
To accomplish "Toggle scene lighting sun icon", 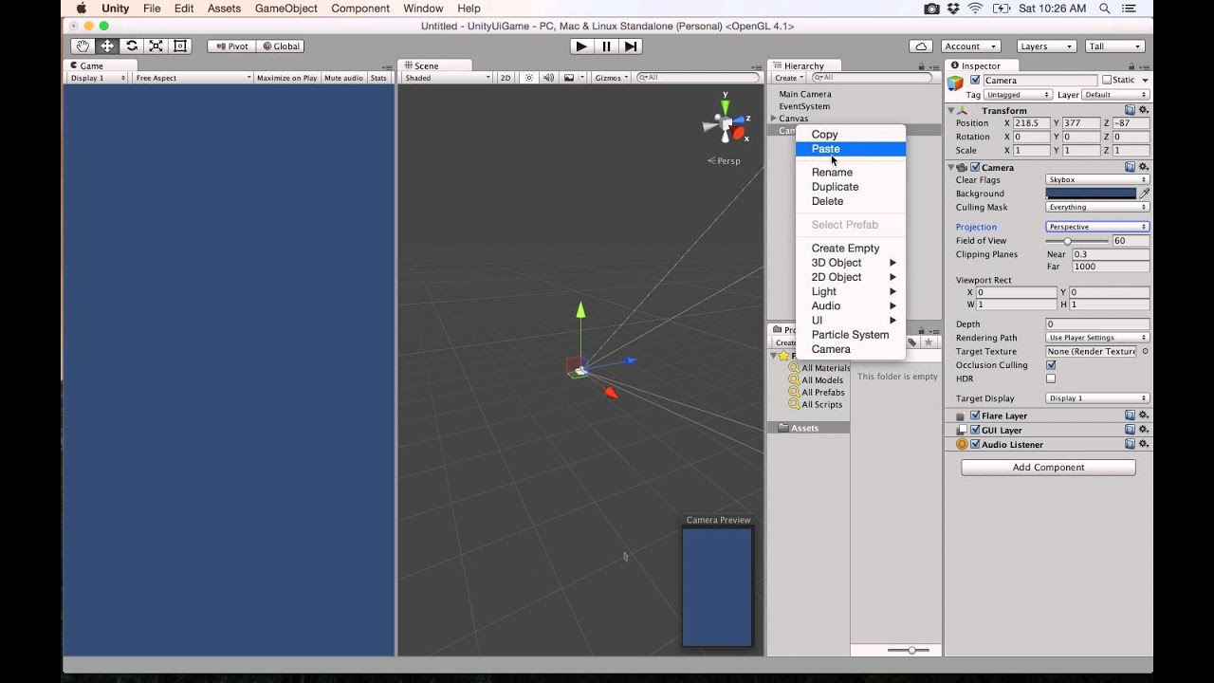I will point(530,78).
